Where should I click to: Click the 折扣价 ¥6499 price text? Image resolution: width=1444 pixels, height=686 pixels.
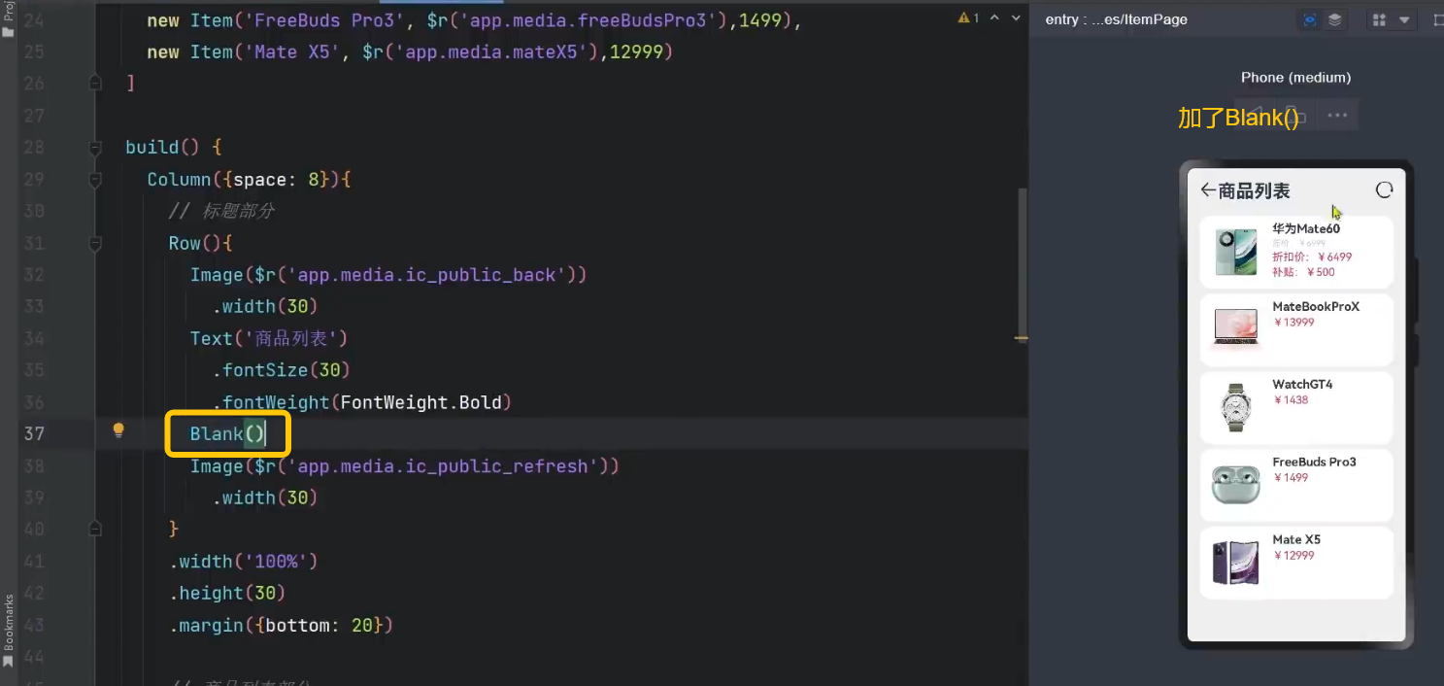coord(1312,257)
